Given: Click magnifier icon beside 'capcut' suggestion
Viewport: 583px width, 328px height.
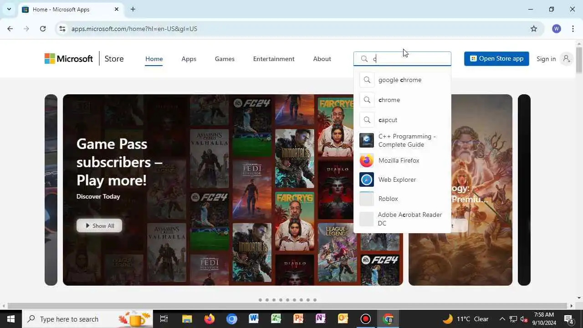Looking at the screenshot, I should (367, 120).
